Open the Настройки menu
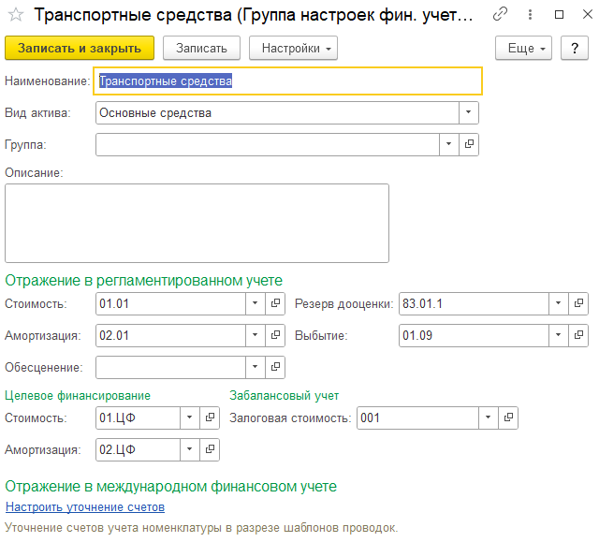The height and width of the screenshot is (542, 599). (293, 49)
